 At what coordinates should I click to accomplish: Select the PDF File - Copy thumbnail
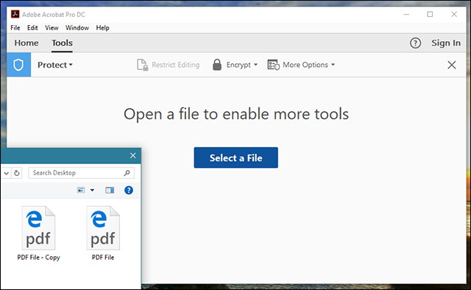point(39,227)
